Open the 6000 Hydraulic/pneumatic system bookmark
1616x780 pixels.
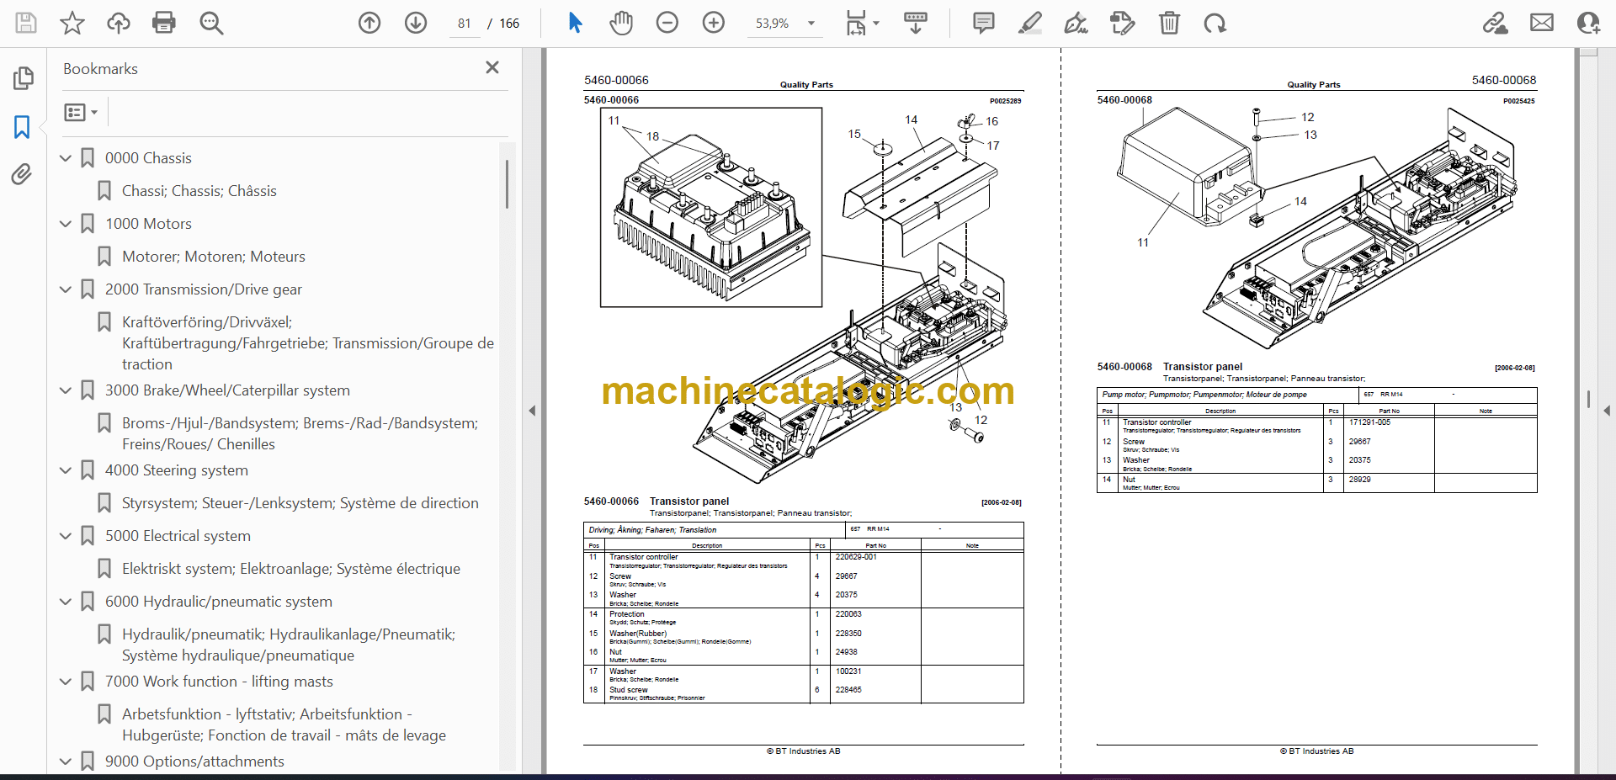pos(219,602)
